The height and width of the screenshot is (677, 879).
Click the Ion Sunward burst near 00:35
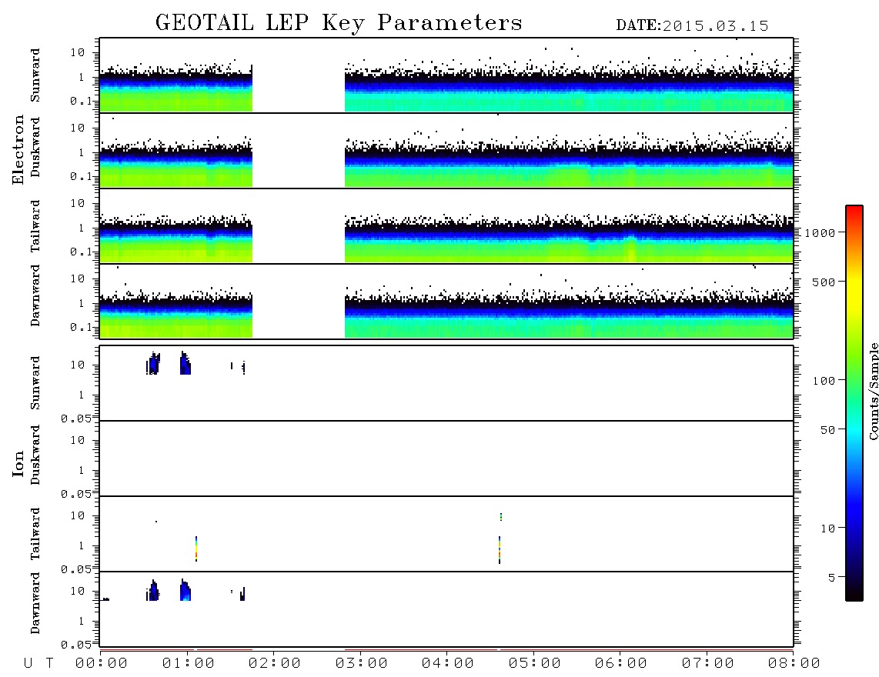tap(153, 365)
